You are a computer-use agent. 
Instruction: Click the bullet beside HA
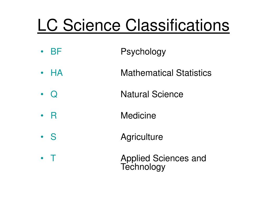[42, 73]
